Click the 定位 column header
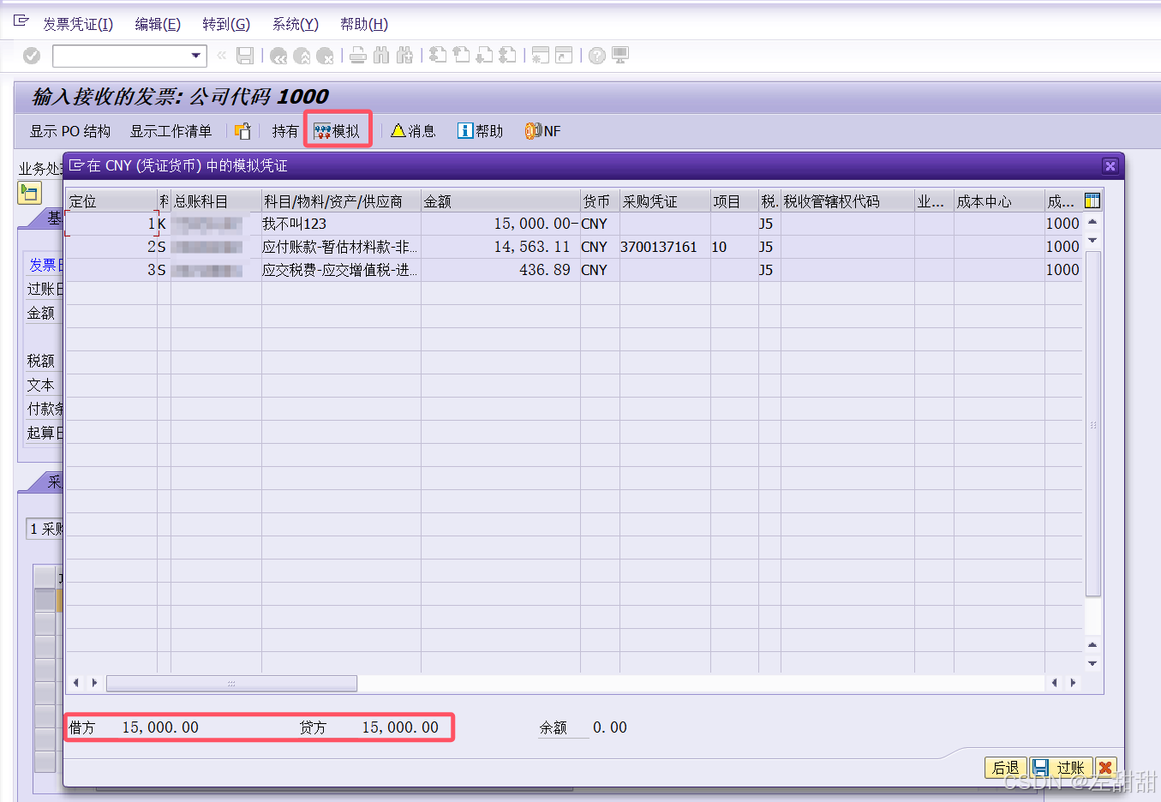Image resolution: width=1161 pixels, height=802 pixels. 111,201
